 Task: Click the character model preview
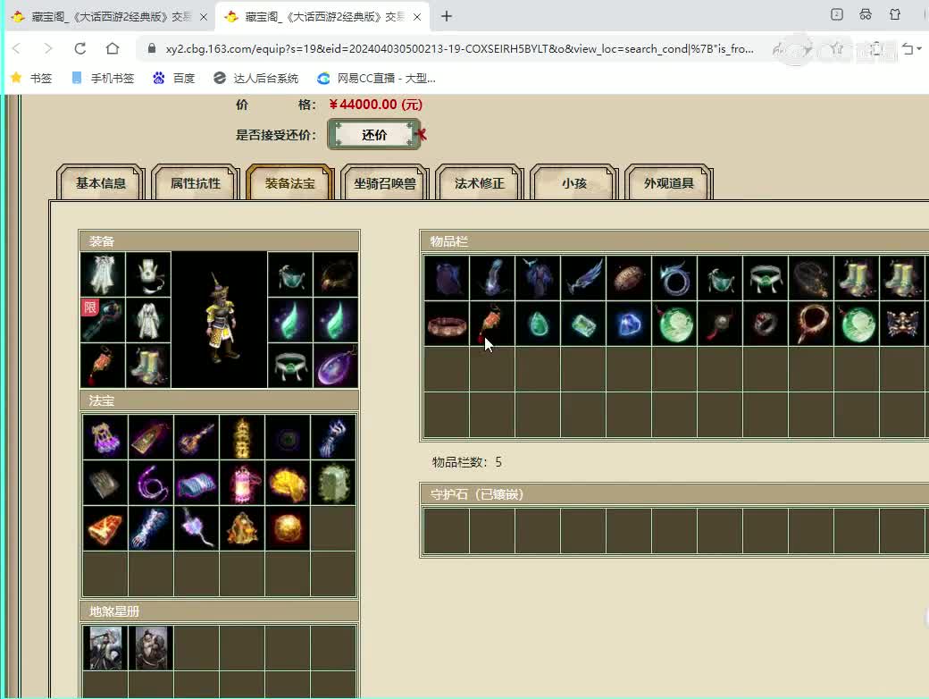pos(219,320)
